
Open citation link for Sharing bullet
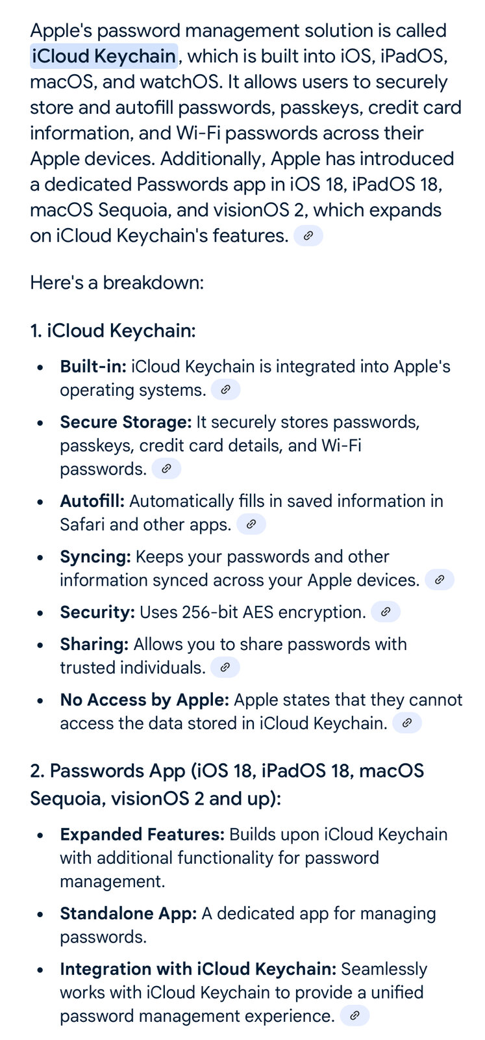(x=225, y=668)
